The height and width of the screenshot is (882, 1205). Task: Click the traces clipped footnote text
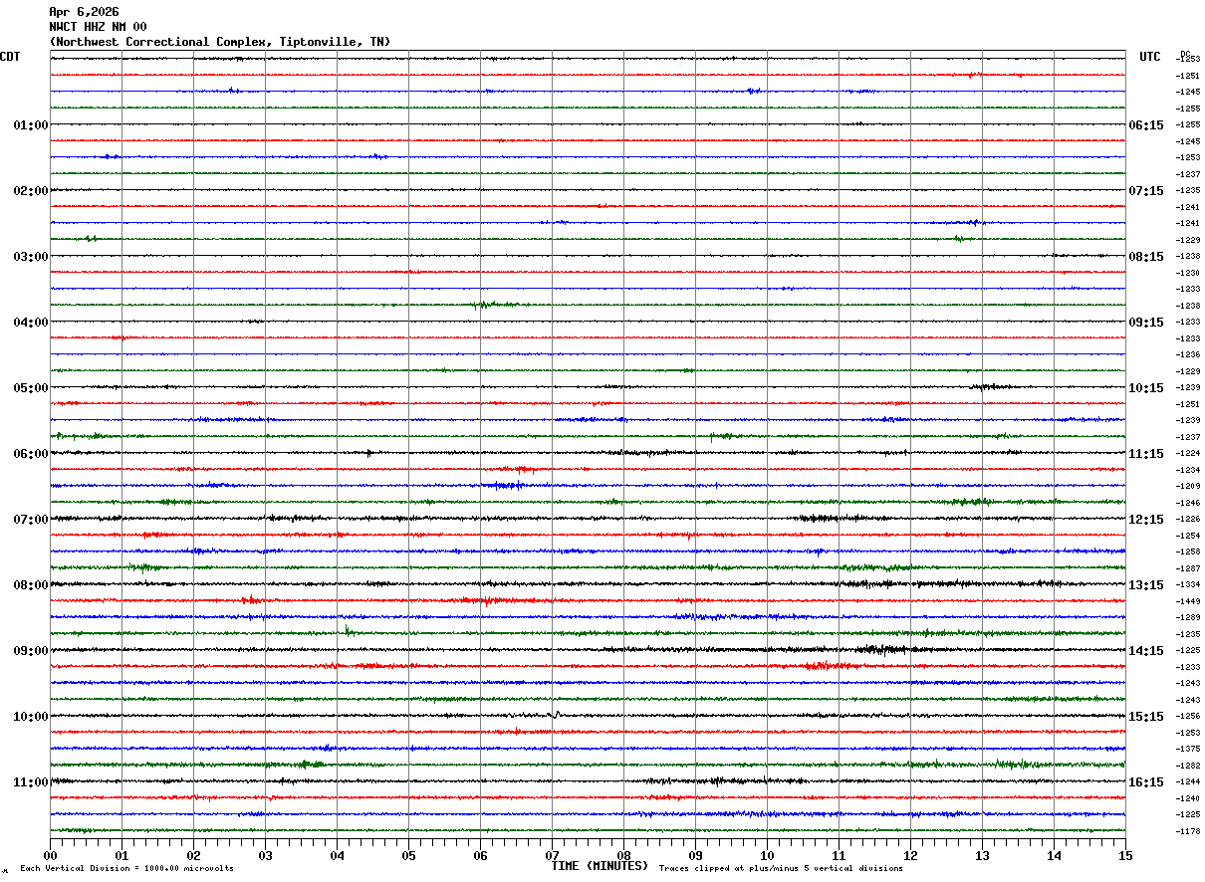[781, 868]
